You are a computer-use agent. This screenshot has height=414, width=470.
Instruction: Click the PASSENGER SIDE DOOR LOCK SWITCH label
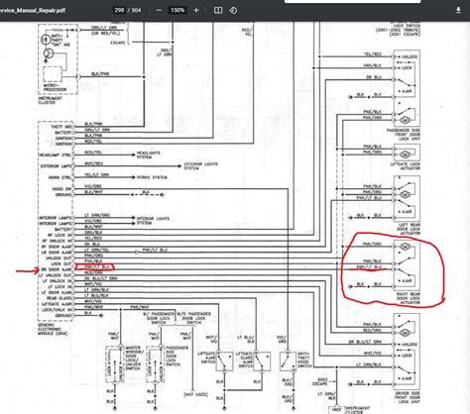pyautogui.click(x=176, y=356)
